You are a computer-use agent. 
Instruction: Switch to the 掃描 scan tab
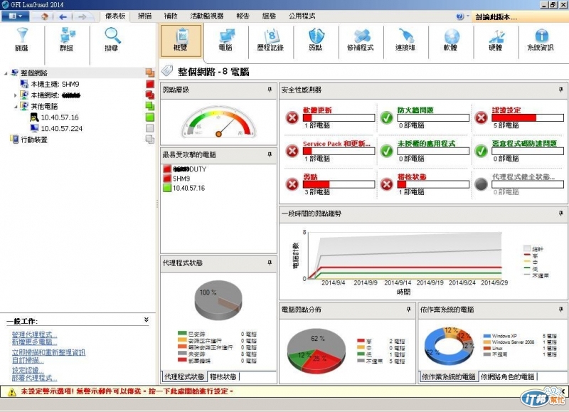point(145,16)
